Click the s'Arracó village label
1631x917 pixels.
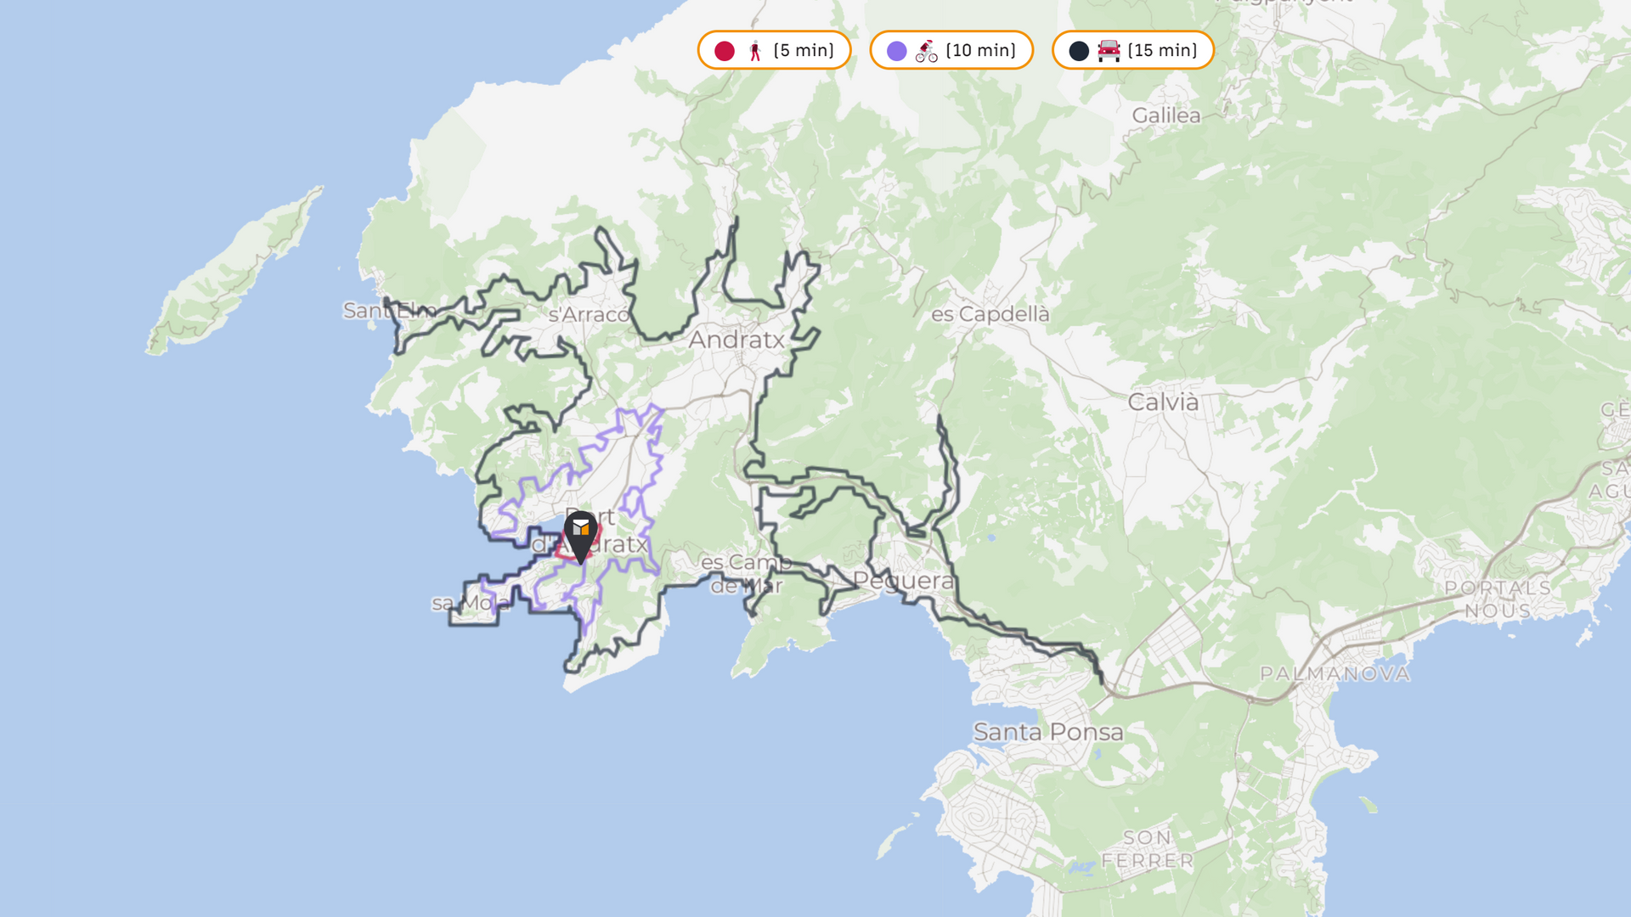pos(589,315)
